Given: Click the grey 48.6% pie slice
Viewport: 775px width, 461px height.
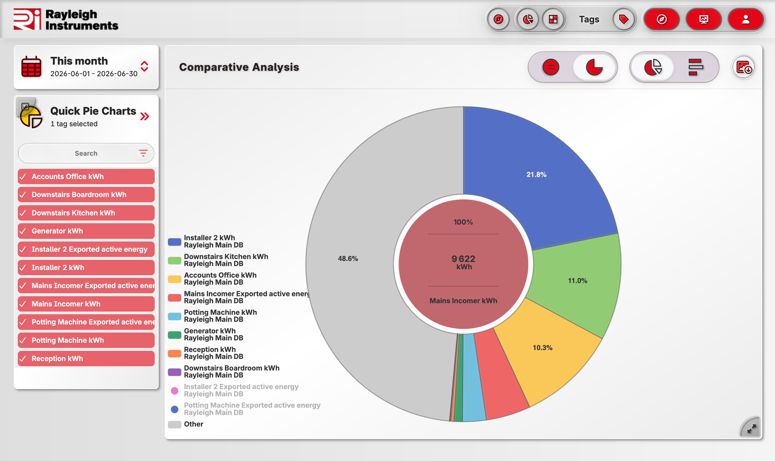Looking at the screenshot, I should tap(348, 259).
